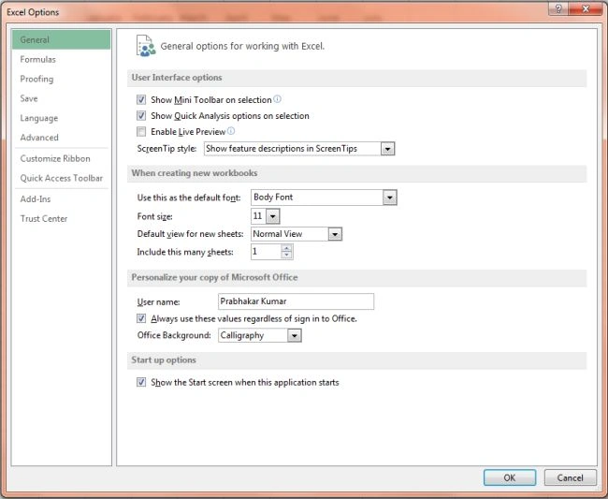The height and width of the screenshot is (499, 608).
Task: Click the 'Use this as the default font:' label
Action: (x=189, y=198)
